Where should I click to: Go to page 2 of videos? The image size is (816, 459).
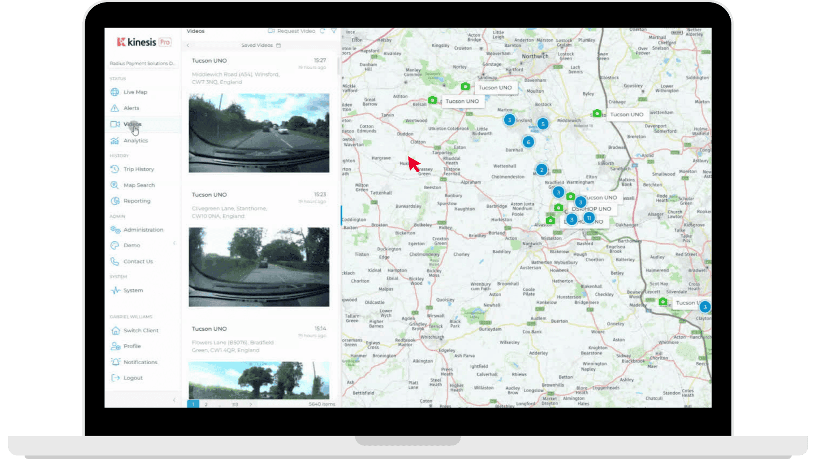point(206,404)
